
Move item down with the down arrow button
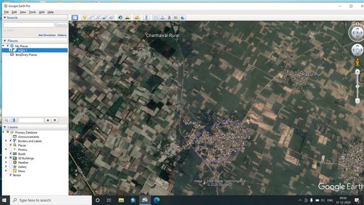coord(55,120)
